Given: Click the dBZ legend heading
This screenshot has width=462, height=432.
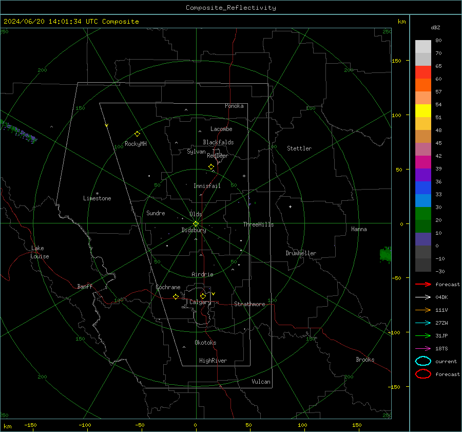Looking at the screenshot, I should click(x=435, y=27).
